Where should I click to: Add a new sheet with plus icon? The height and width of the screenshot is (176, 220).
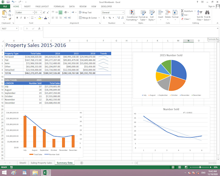(x=82, y=163)
